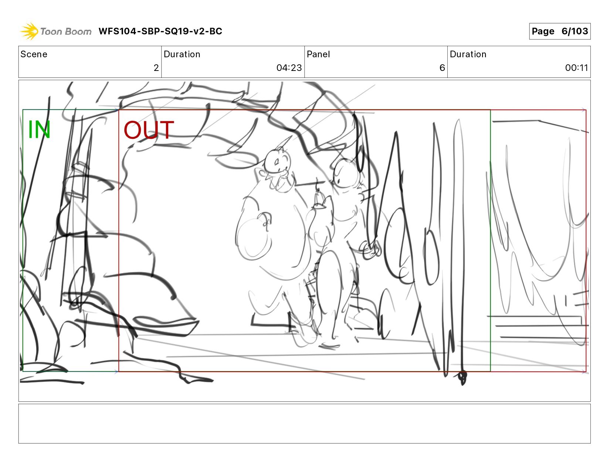The width and height of the screenshot is (610, 471).
Task: Click the scene duration value 04:23
Action: (x=289, y=68)
